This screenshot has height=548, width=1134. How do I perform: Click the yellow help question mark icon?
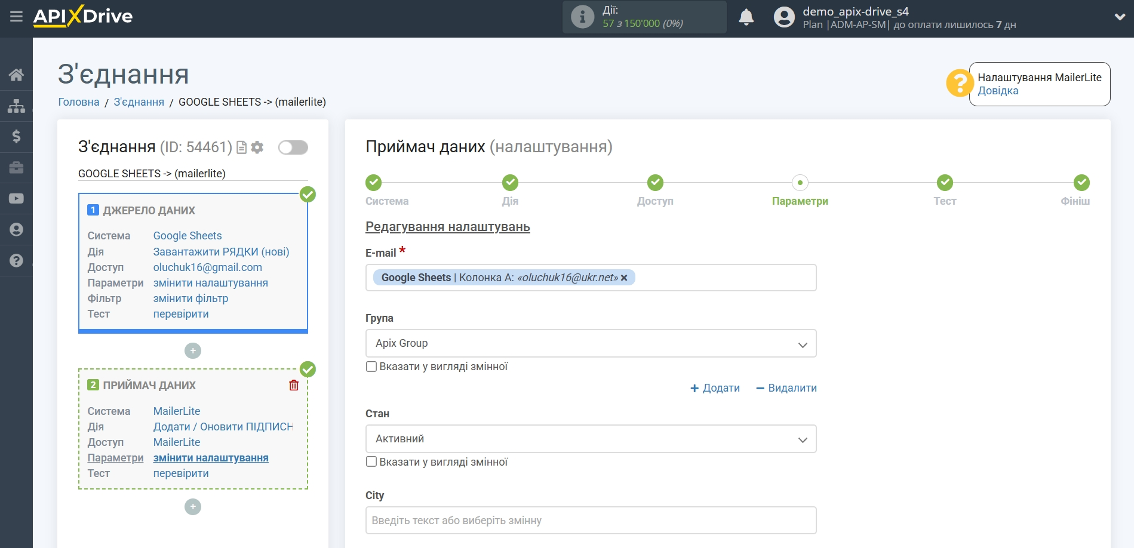click(x=960, y=83)
